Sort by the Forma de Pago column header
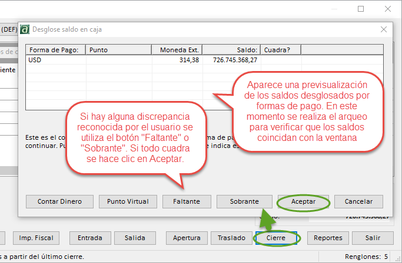The image size is (402, 263). tap(57, 50)
